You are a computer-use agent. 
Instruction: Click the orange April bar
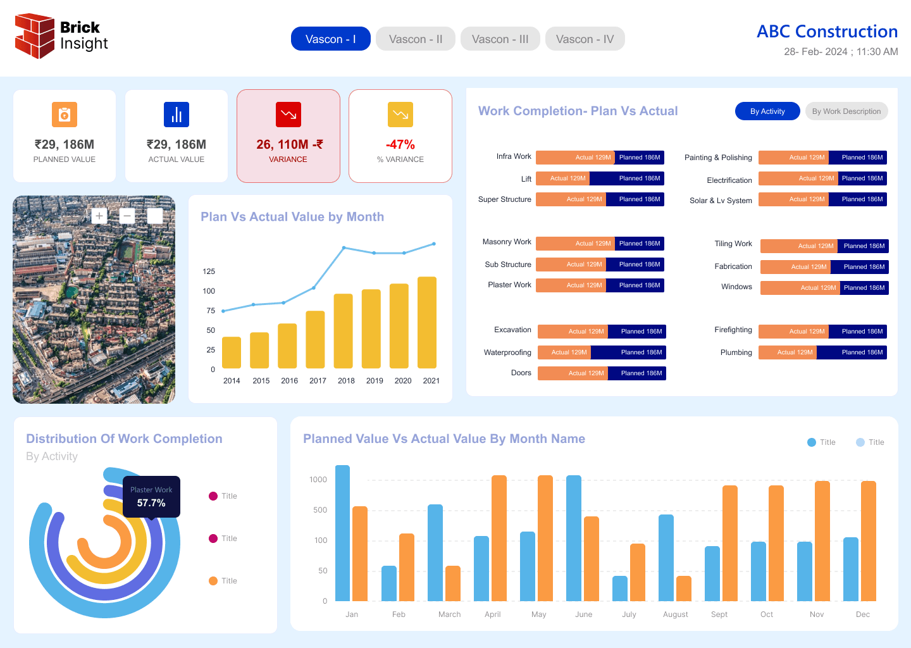pos(499,538)
